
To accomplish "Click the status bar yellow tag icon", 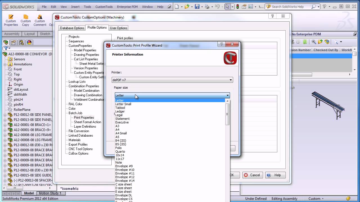I will (348, 198).
